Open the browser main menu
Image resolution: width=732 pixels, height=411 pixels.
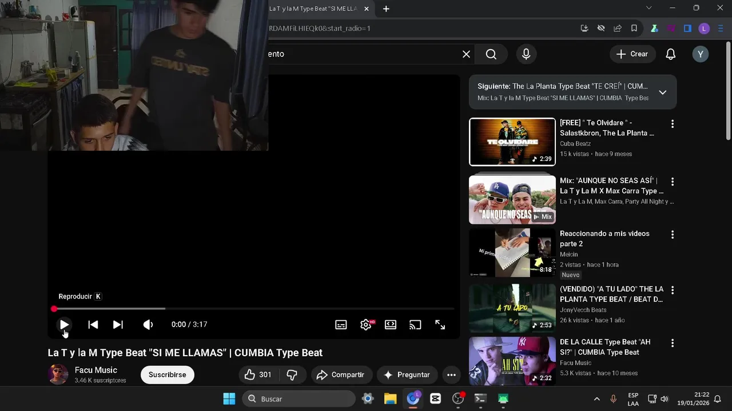pos(721,28)
